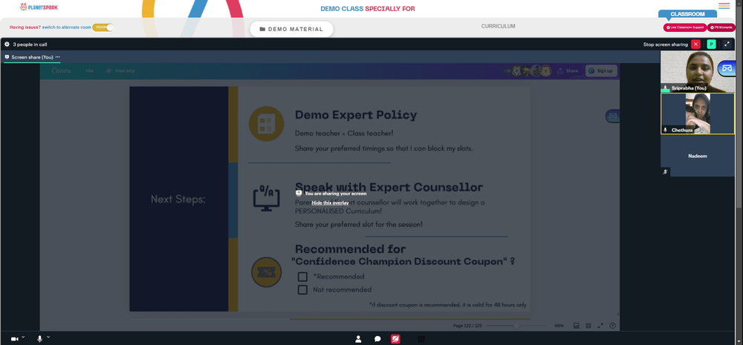The image size is (743, 345).
Task: Open camera options dropdown arrow
Action: [23, 337]
